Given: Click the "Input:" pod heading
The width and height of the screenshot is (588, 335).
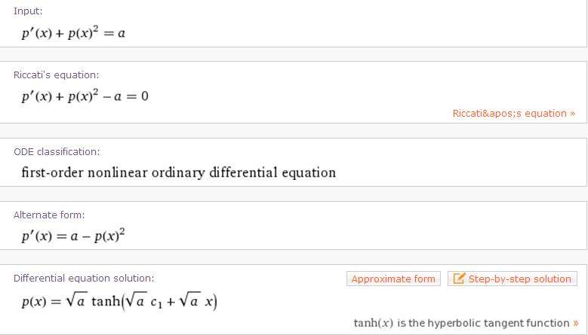Looking at the screenshot, I should pyautogui.click(x=29, y=11).
